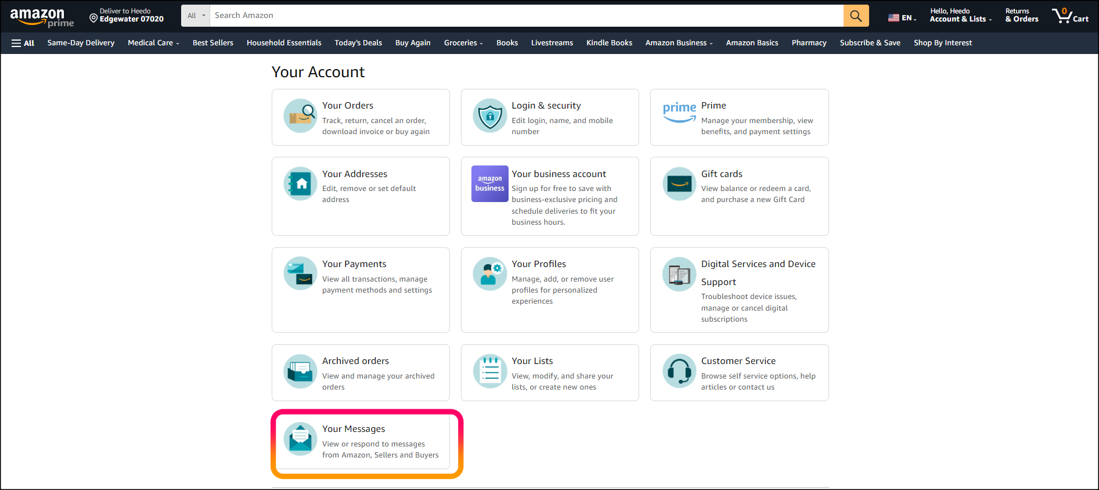Click the Your Profiles person icon
The image size is (1099, 490).
tap(489, 273)
